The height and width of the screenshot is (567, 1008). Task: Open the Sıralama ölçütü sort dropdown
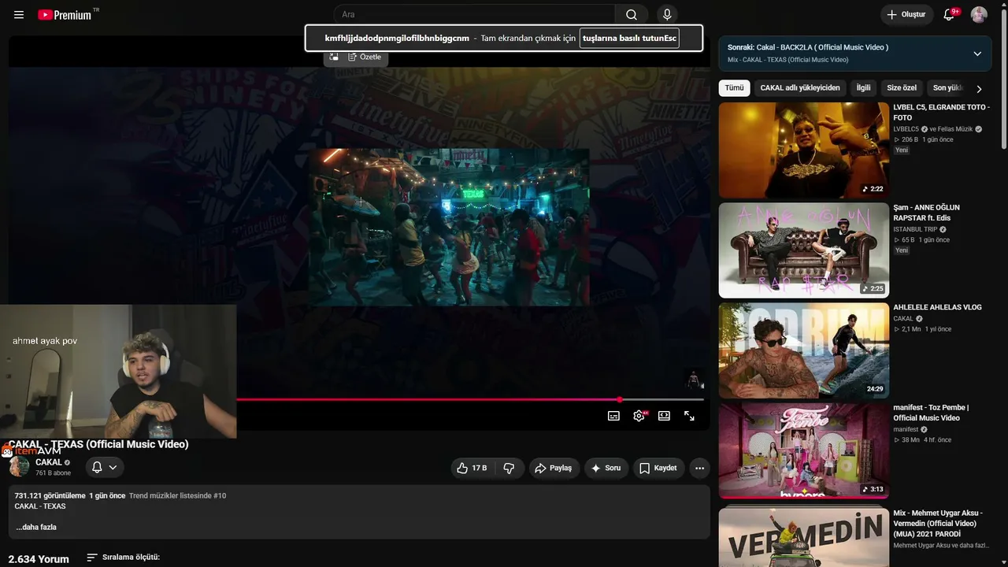point(123,558)
